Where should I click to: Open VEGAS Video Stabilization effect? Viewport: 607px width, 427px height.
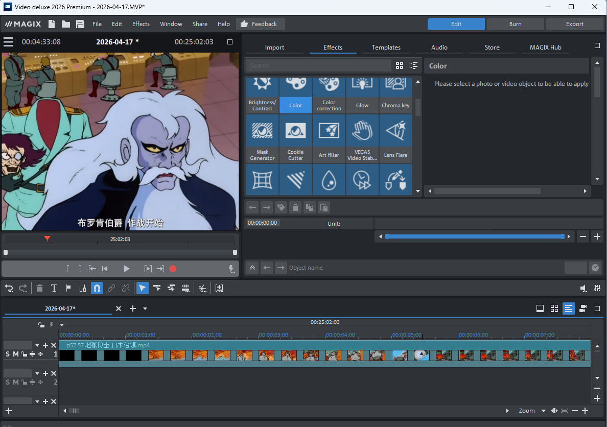362,138
